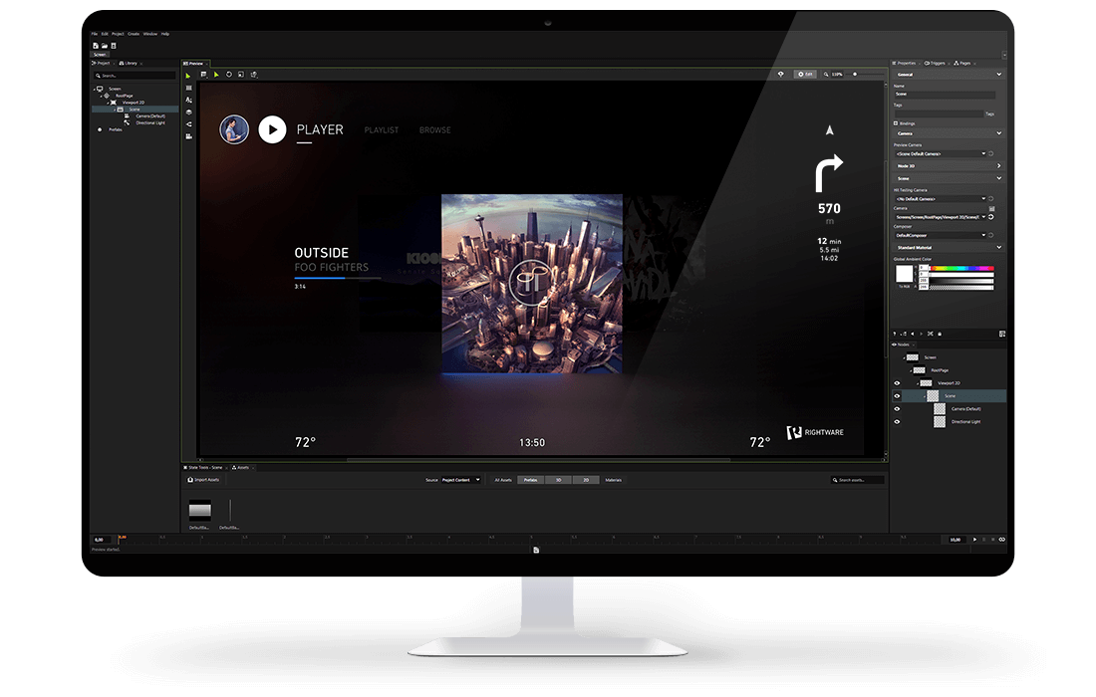Toggle the Edit mode button in preview toolbar

[x=805, y=74]
